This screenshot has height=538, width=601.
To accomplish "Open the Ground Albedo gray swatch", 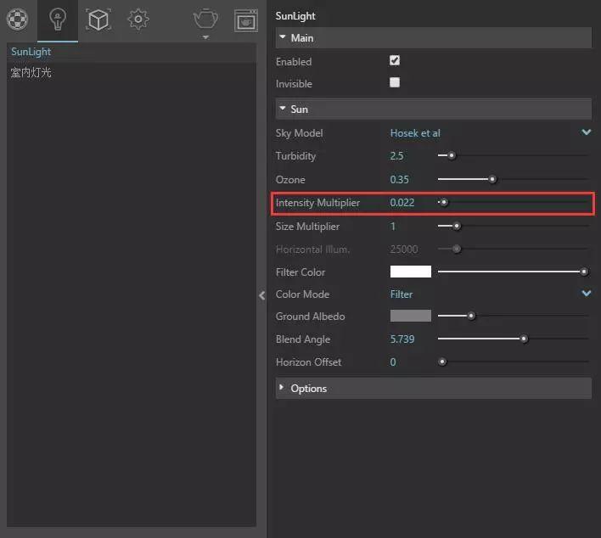I will coord(411,316).
